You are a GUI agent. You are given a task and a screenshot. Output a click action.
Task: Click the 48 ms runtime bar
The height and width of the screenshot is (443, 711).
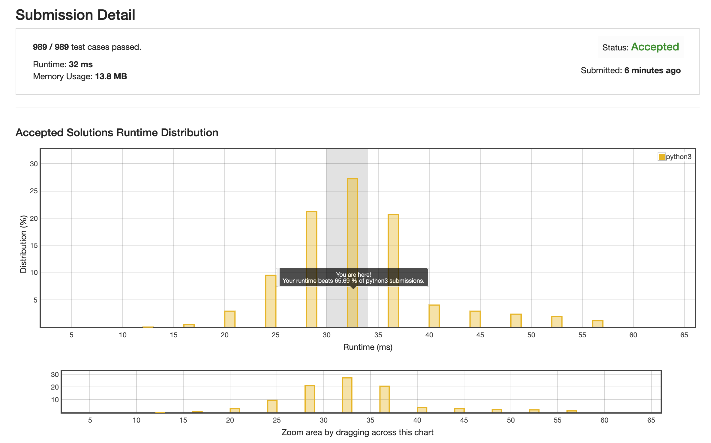point(516,321)
